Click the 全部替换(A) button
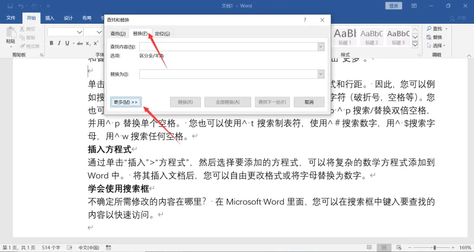 pyautogui.click(x=228, y=102)
